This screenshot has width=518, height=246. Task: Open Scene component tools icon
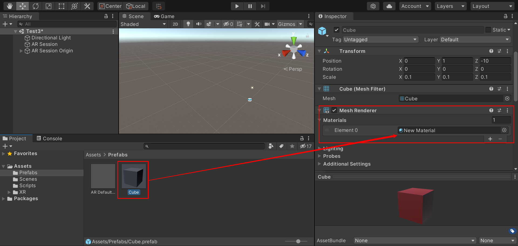click(x=257, y=24)
